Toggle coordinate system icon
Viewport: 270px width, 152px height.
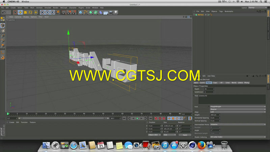pyautogui.click(x=57, y=12)
